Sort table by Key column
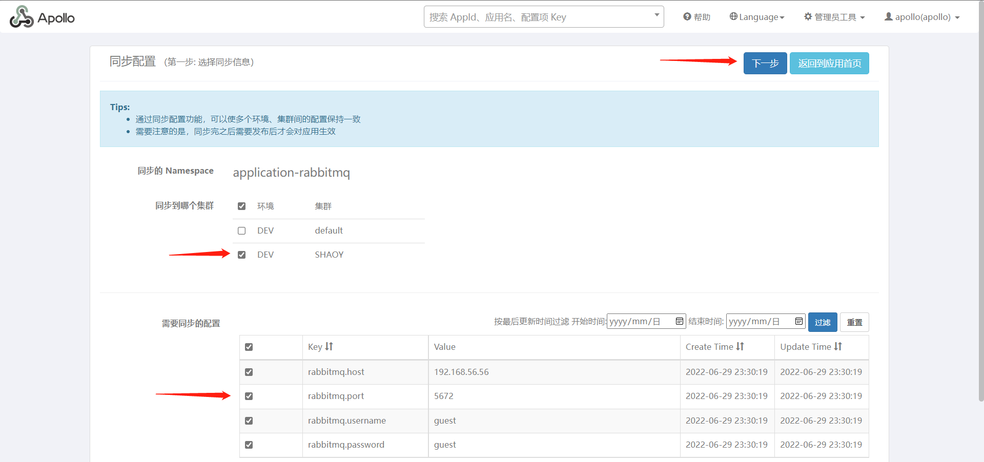This screenshot has height=462, width=984. point(329,347)
